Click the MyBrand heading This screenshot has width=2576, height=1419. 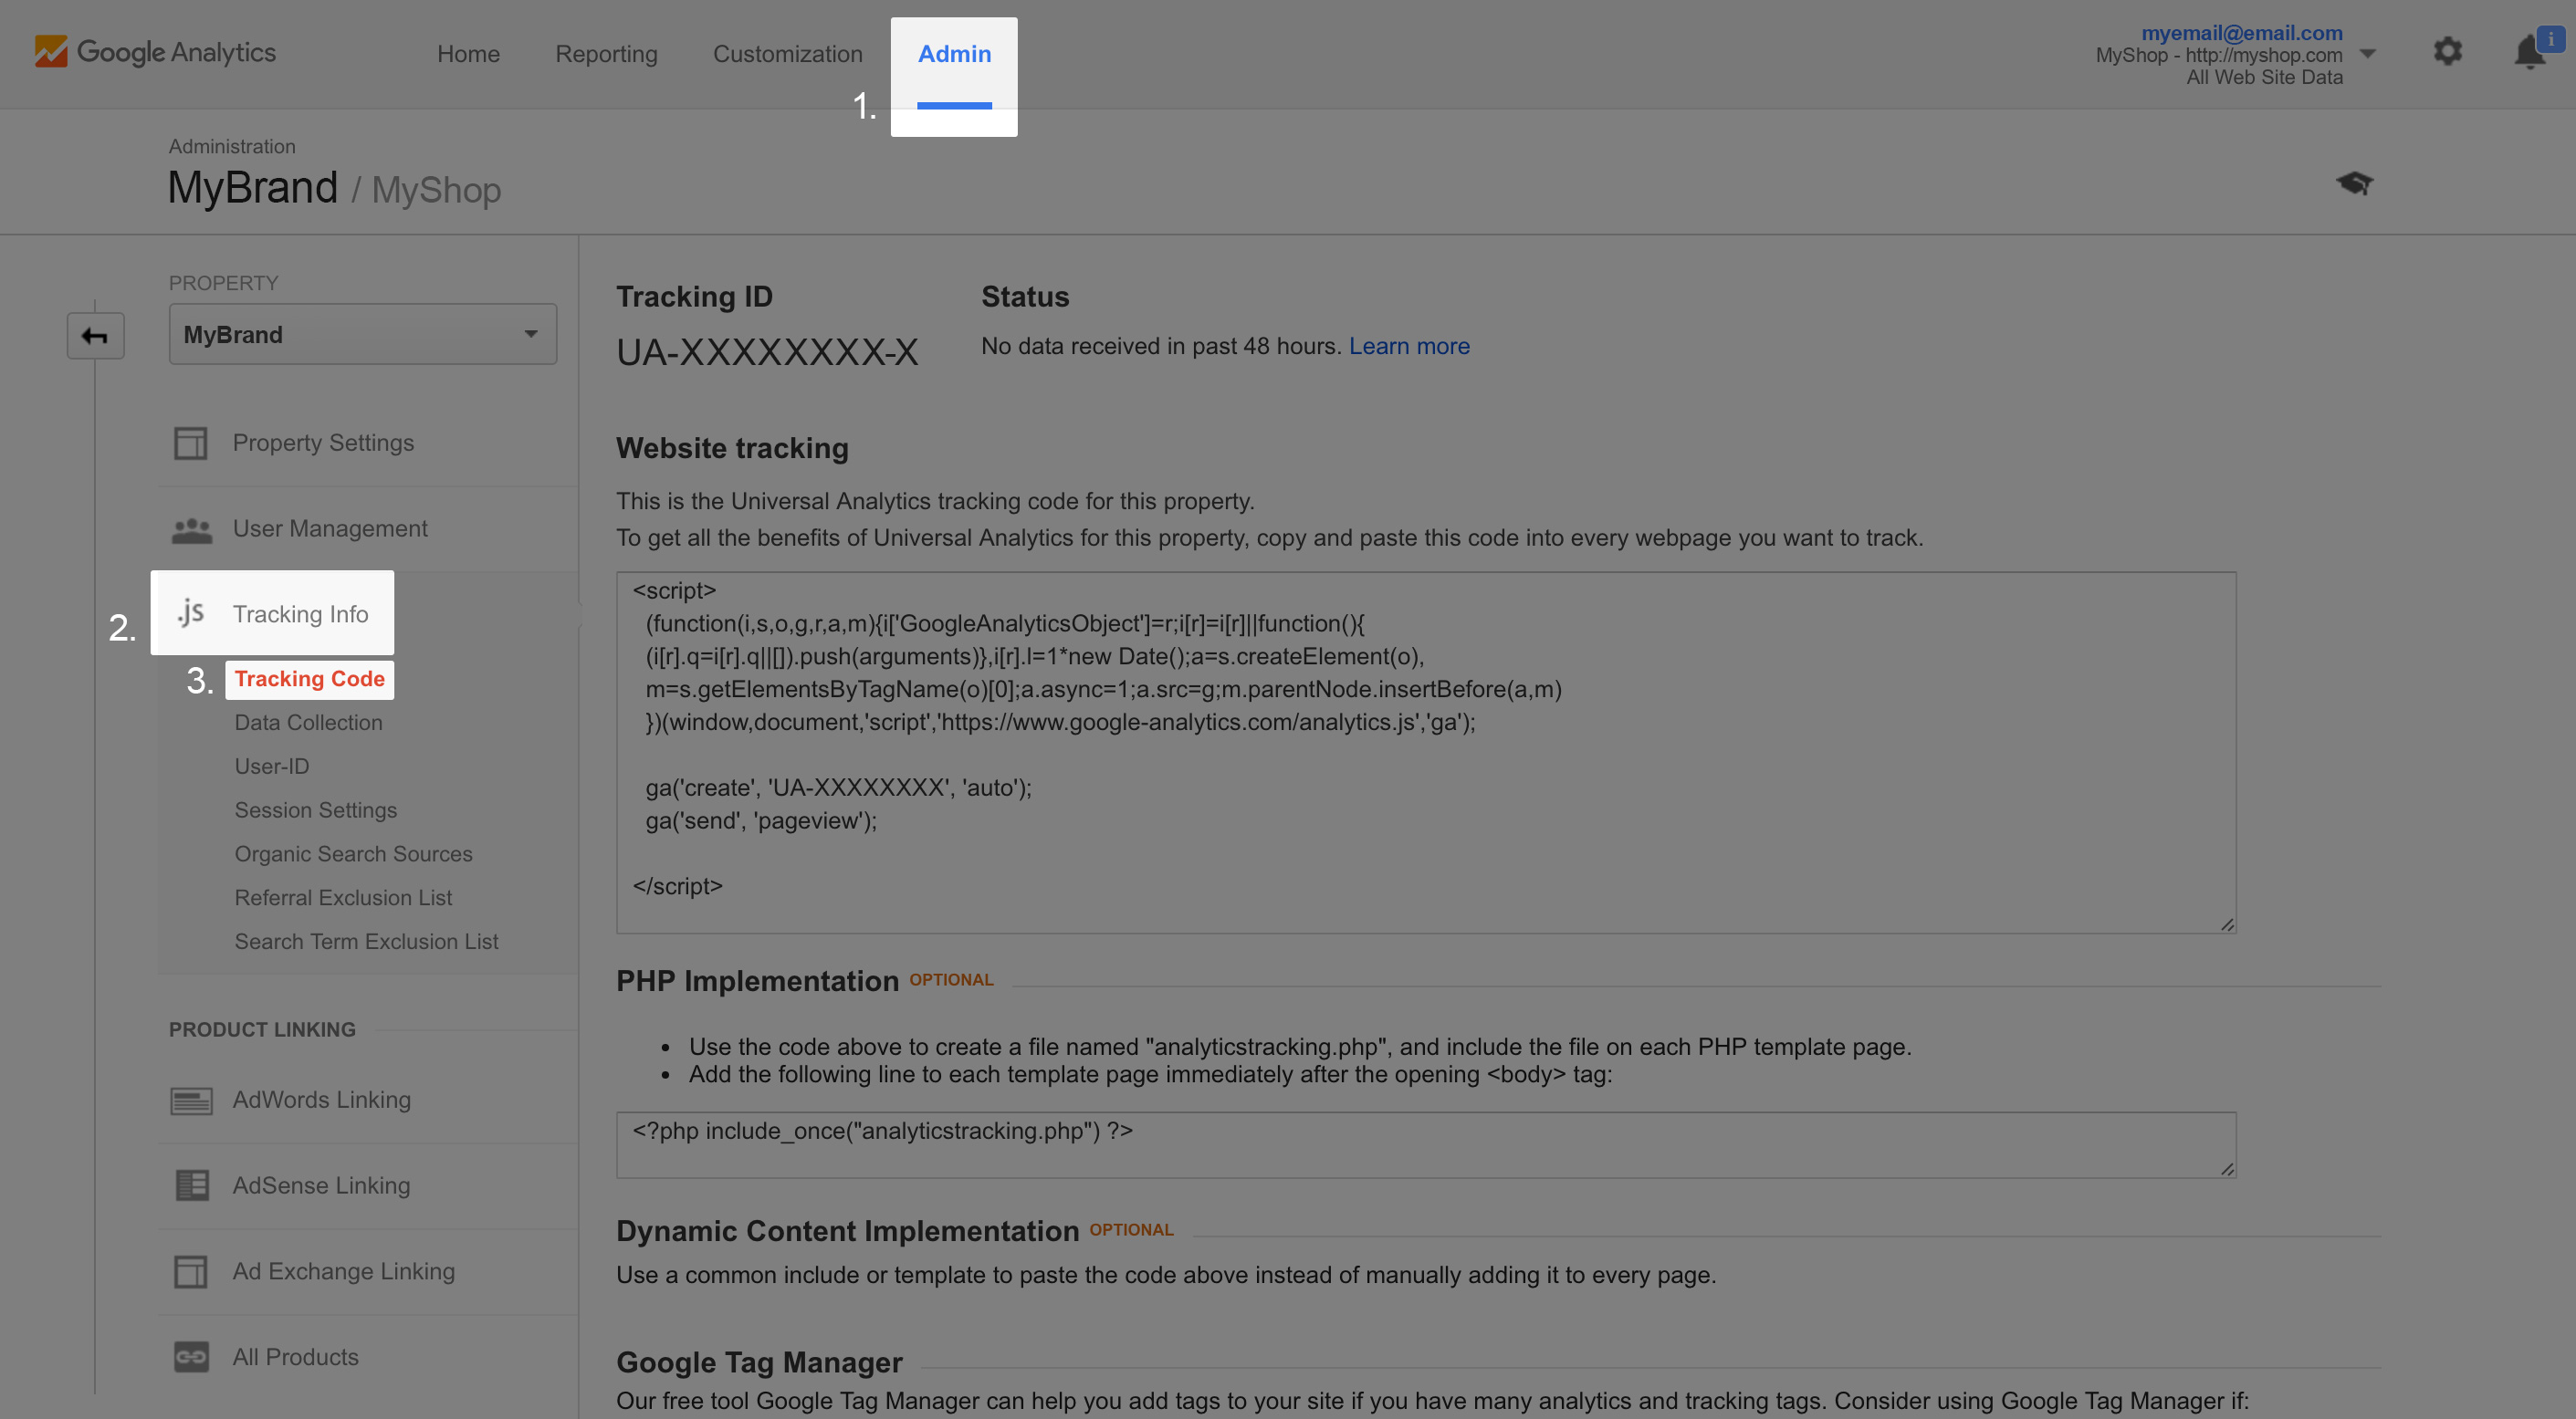[x=253, y=188]
